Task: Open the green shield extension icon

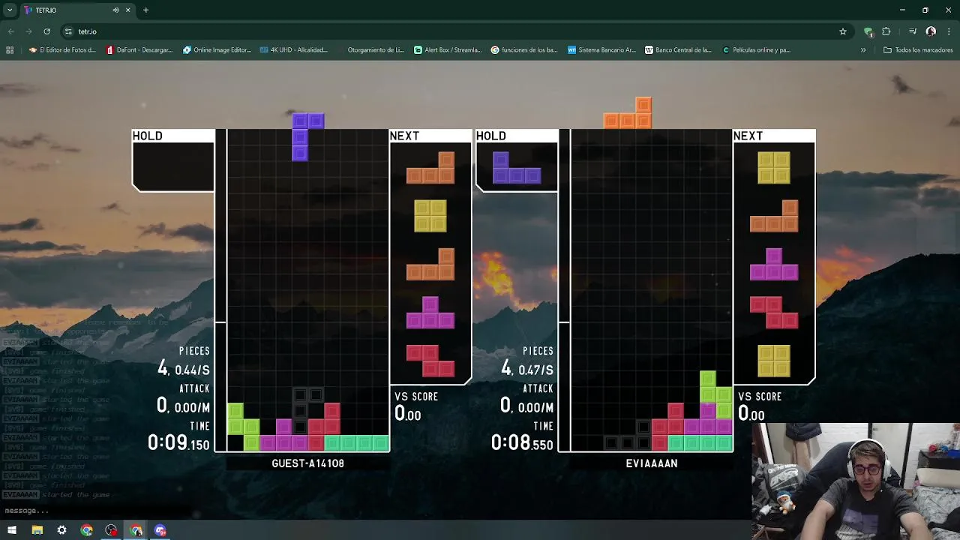Action: (868, 31)
